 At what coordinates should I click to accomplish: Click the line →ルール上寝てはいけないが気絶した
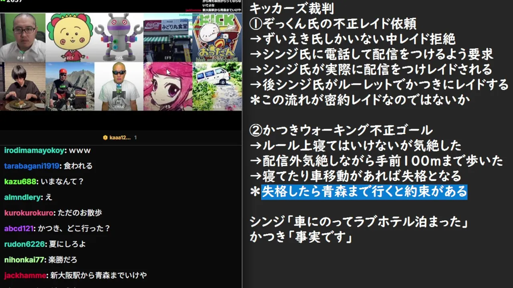[x=355, y=145]
